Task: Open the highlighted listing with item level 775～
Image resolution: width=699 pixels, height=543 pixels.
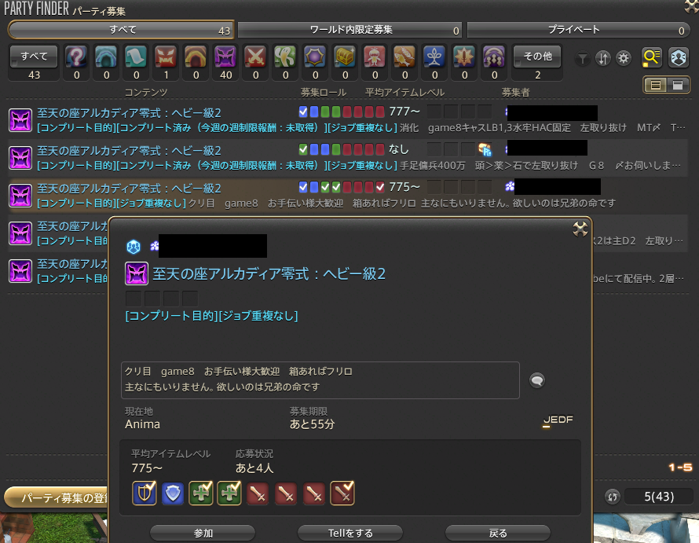Action: coord(348,196)
